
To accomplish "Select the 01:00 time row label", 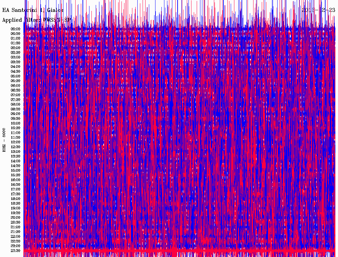I will (x=16, y=39).
